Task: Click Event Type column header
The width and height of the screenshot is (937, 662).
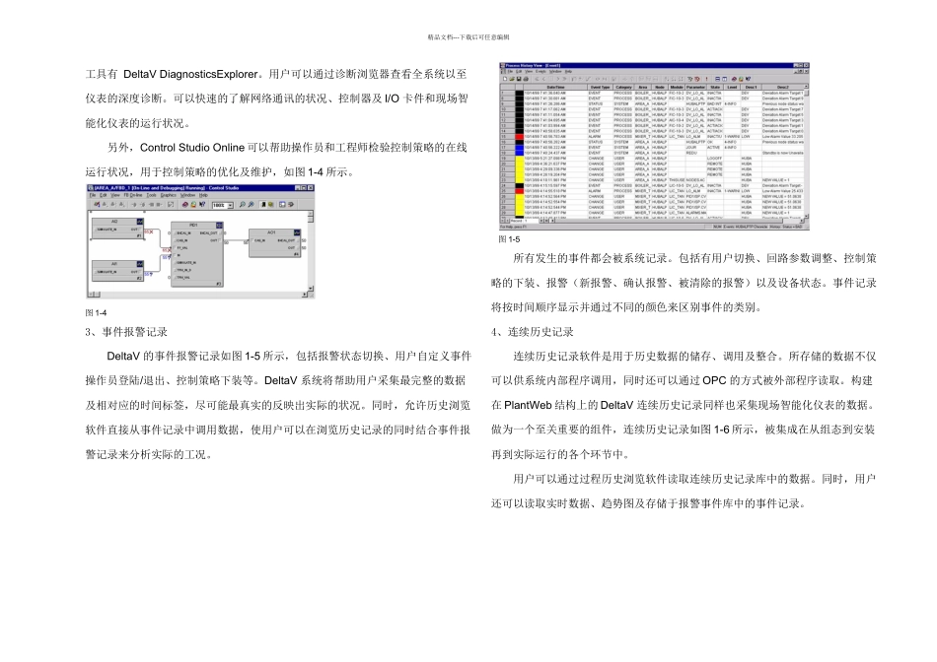Action: point(600,87)
